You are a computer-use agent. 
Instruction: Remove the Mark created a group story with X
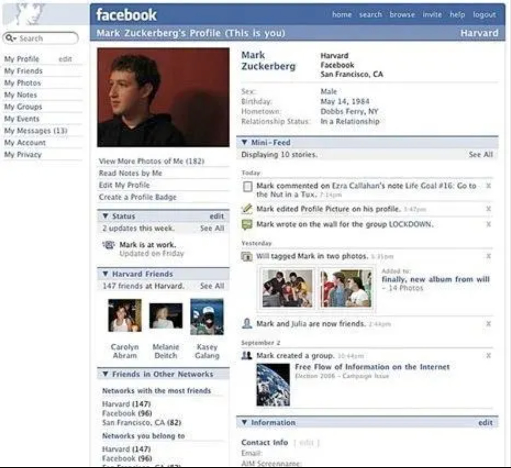click(488, 355)
